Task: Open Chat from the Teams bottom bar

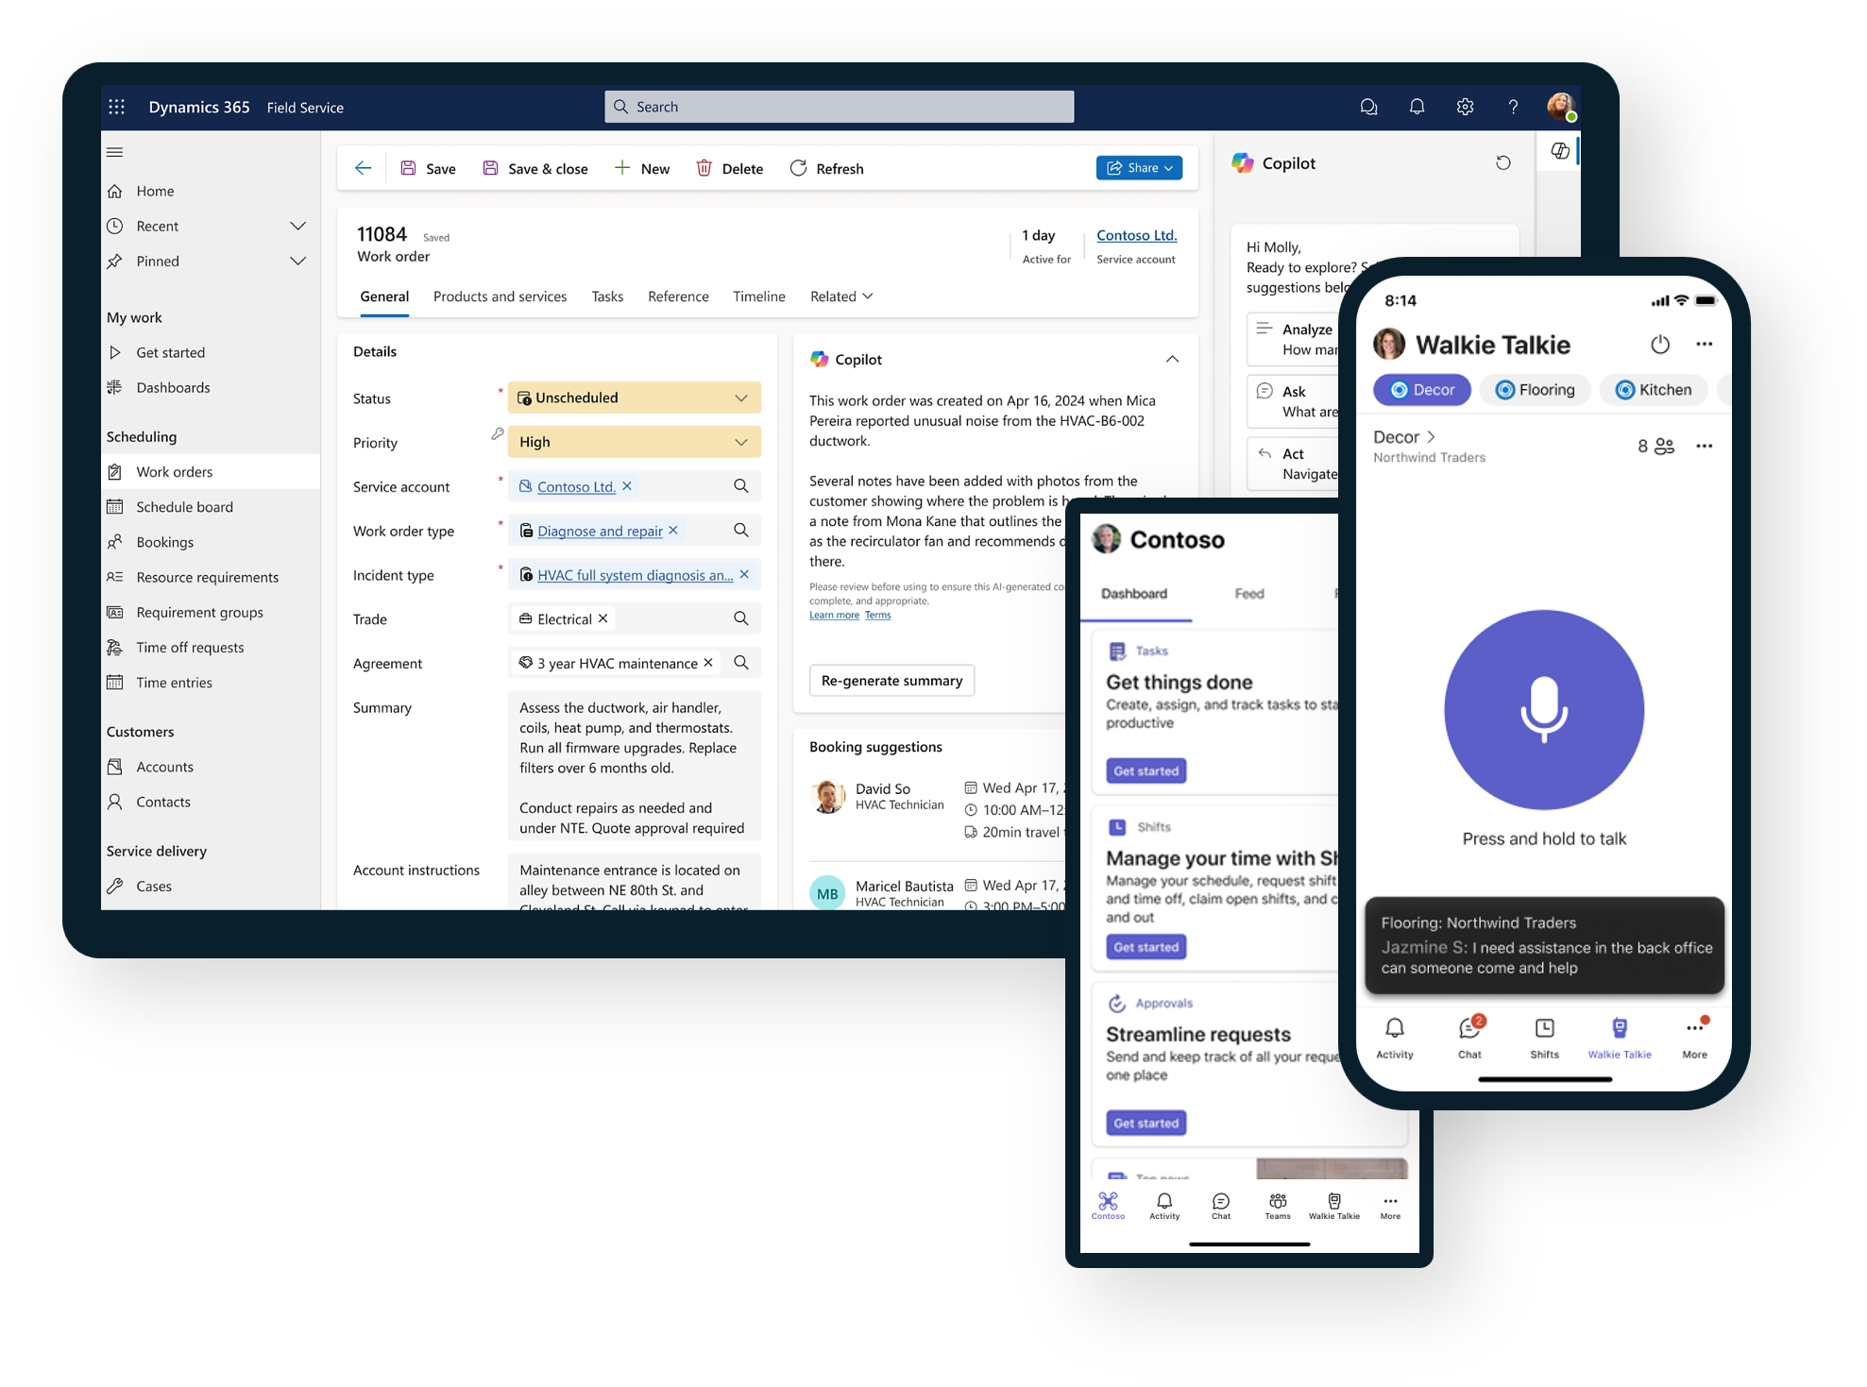Action: [1469, 1036]
